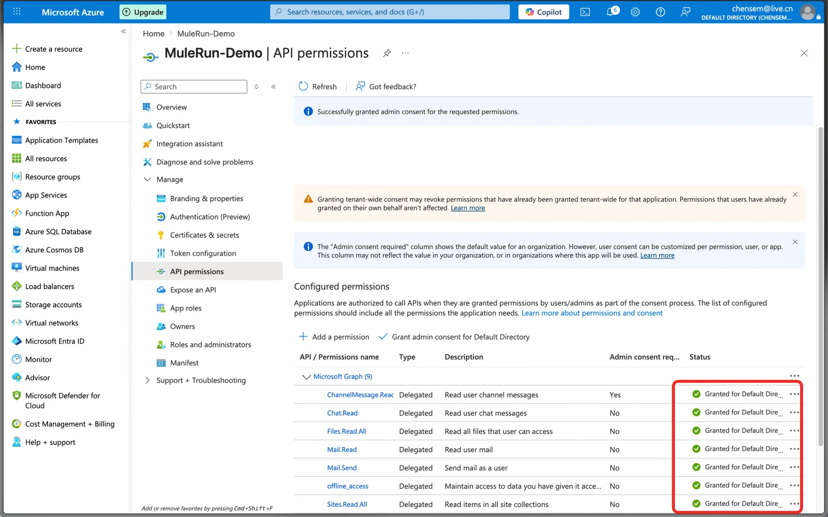Collapse the Microsoft Graph permissions group
828x517 pixels.
tap(306, 377)
